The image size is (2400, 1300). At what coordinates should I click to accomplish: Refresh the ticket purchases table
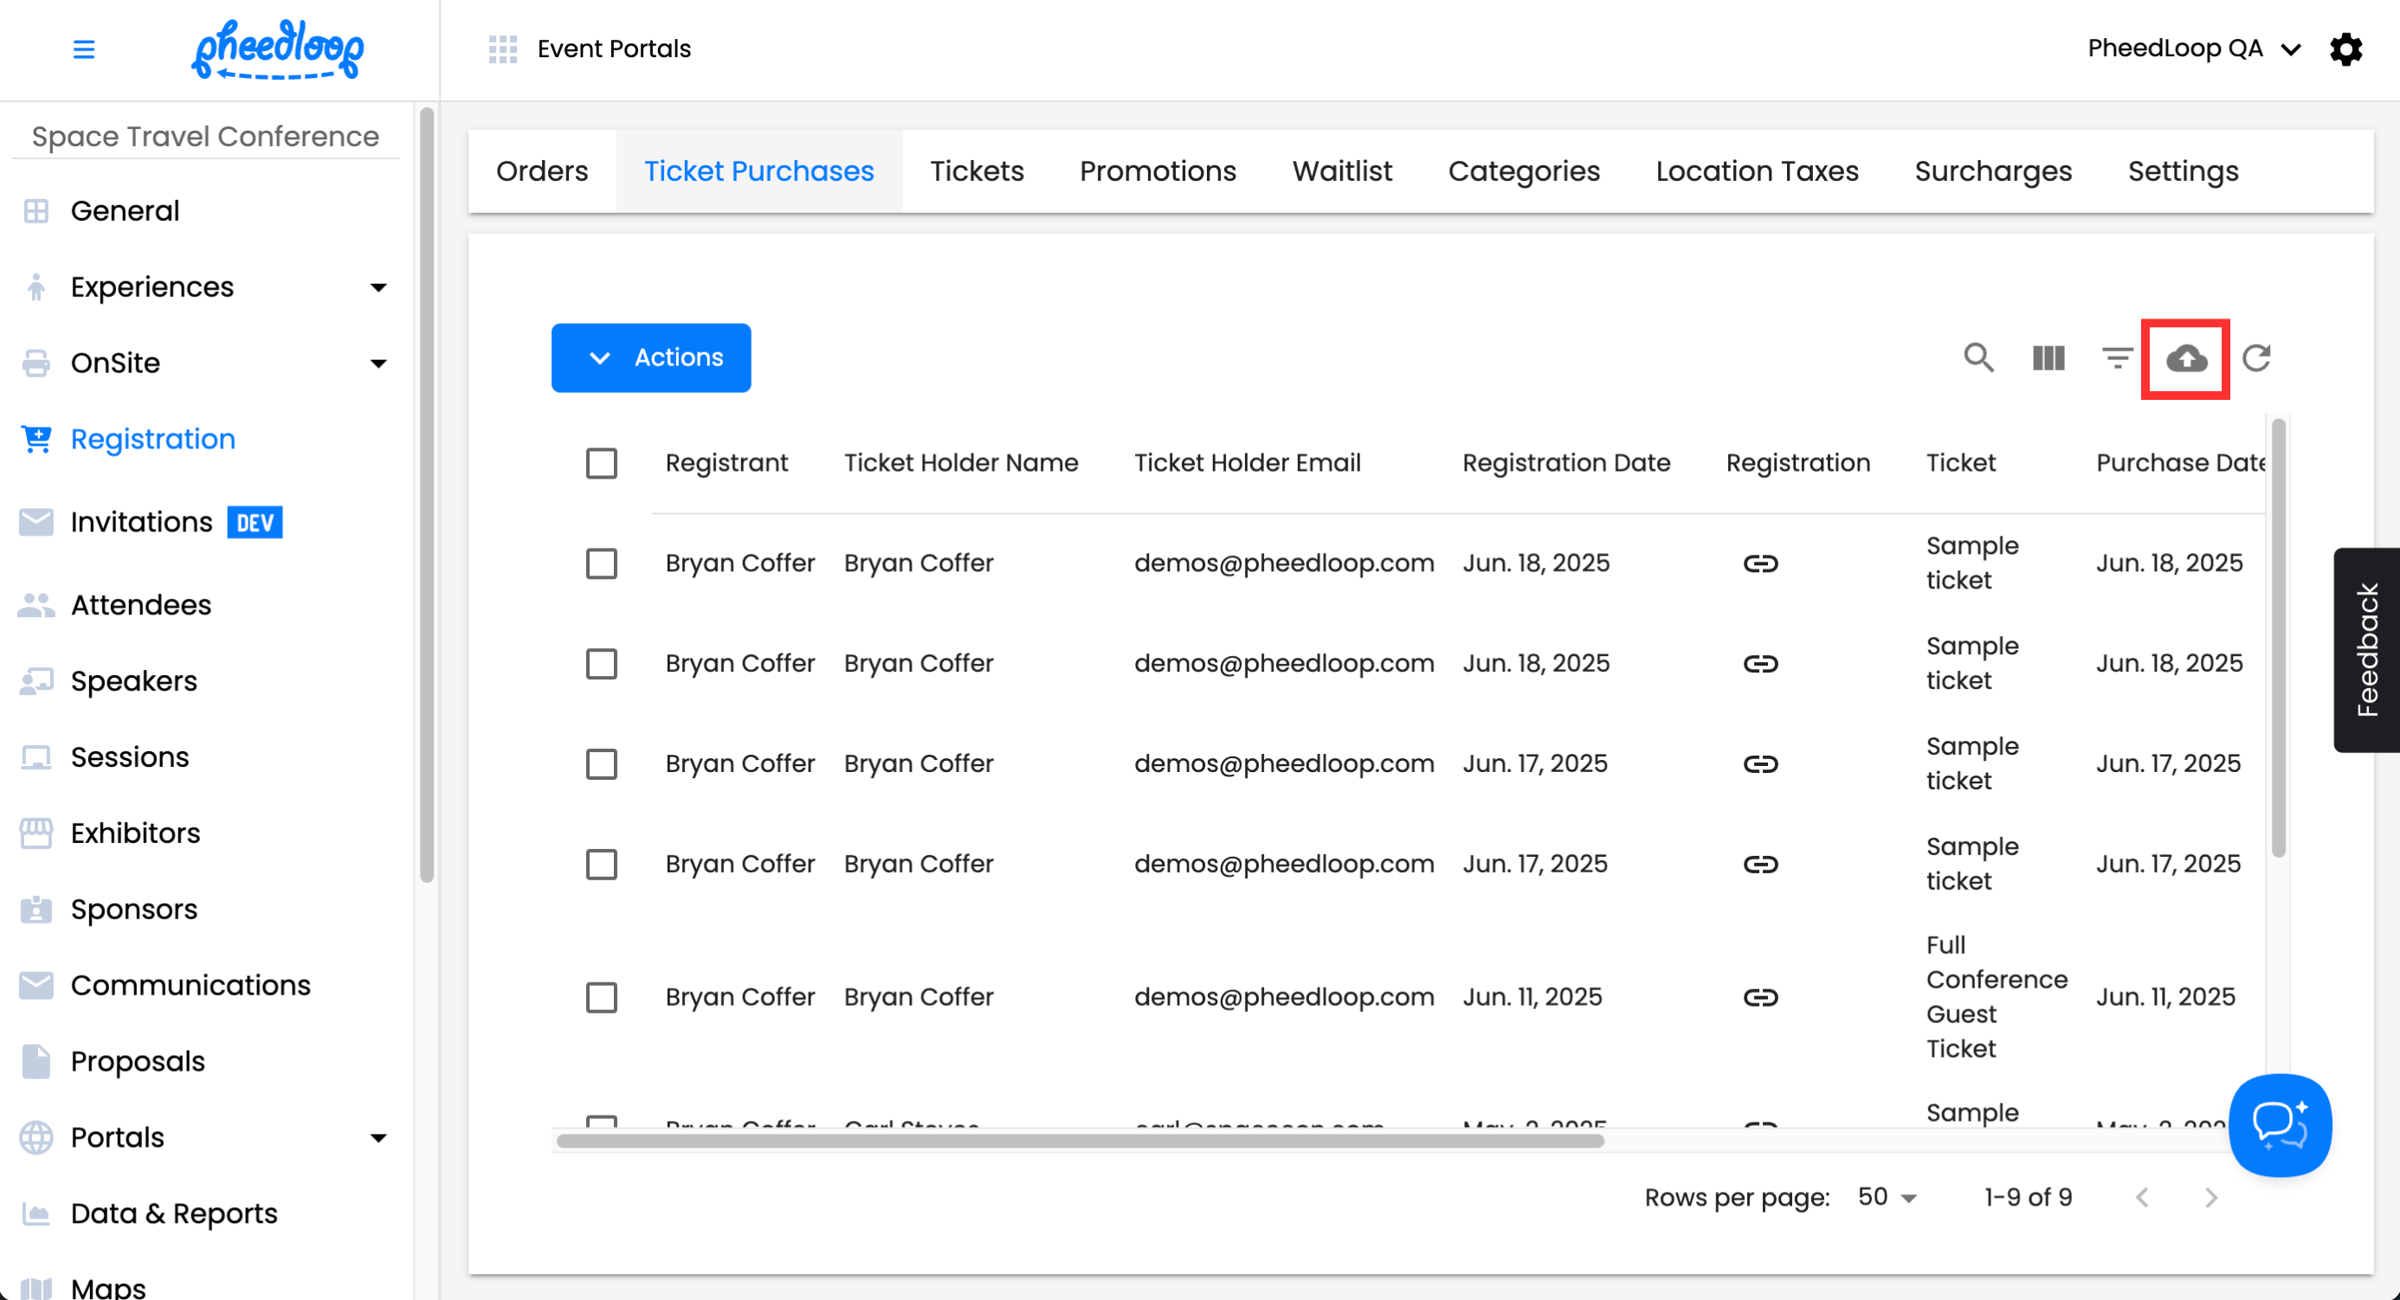click(2255, 357)
